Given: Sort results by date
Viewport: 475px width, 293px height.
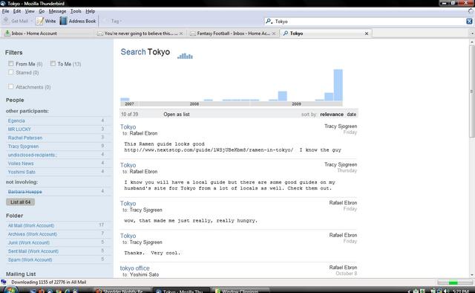Looking at the screenshot, I should click(x=351, y=115).
